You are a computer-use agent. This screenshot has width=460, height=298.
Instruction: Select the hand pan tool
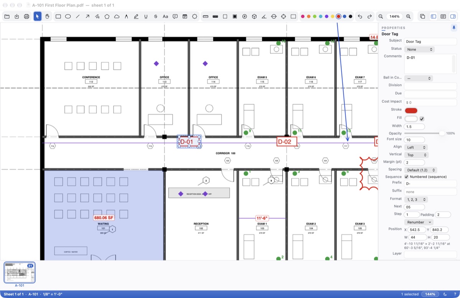(48, 16)
